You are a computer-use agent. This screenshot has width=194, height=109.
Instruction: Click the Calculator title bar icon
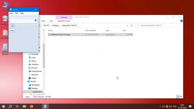pos(11,9)
